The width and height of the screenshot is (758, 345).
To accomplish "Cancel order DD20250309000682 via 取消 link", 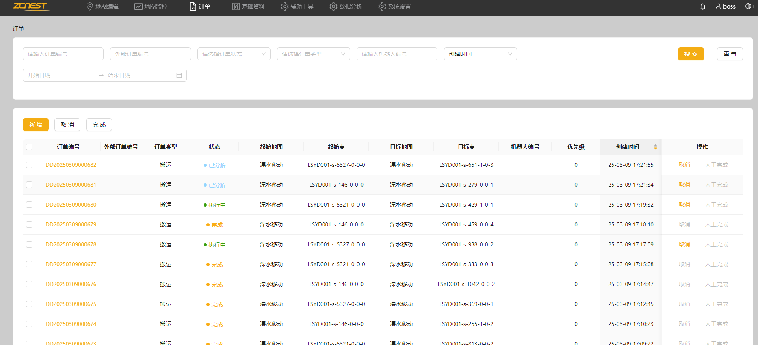I will [684, 165].
